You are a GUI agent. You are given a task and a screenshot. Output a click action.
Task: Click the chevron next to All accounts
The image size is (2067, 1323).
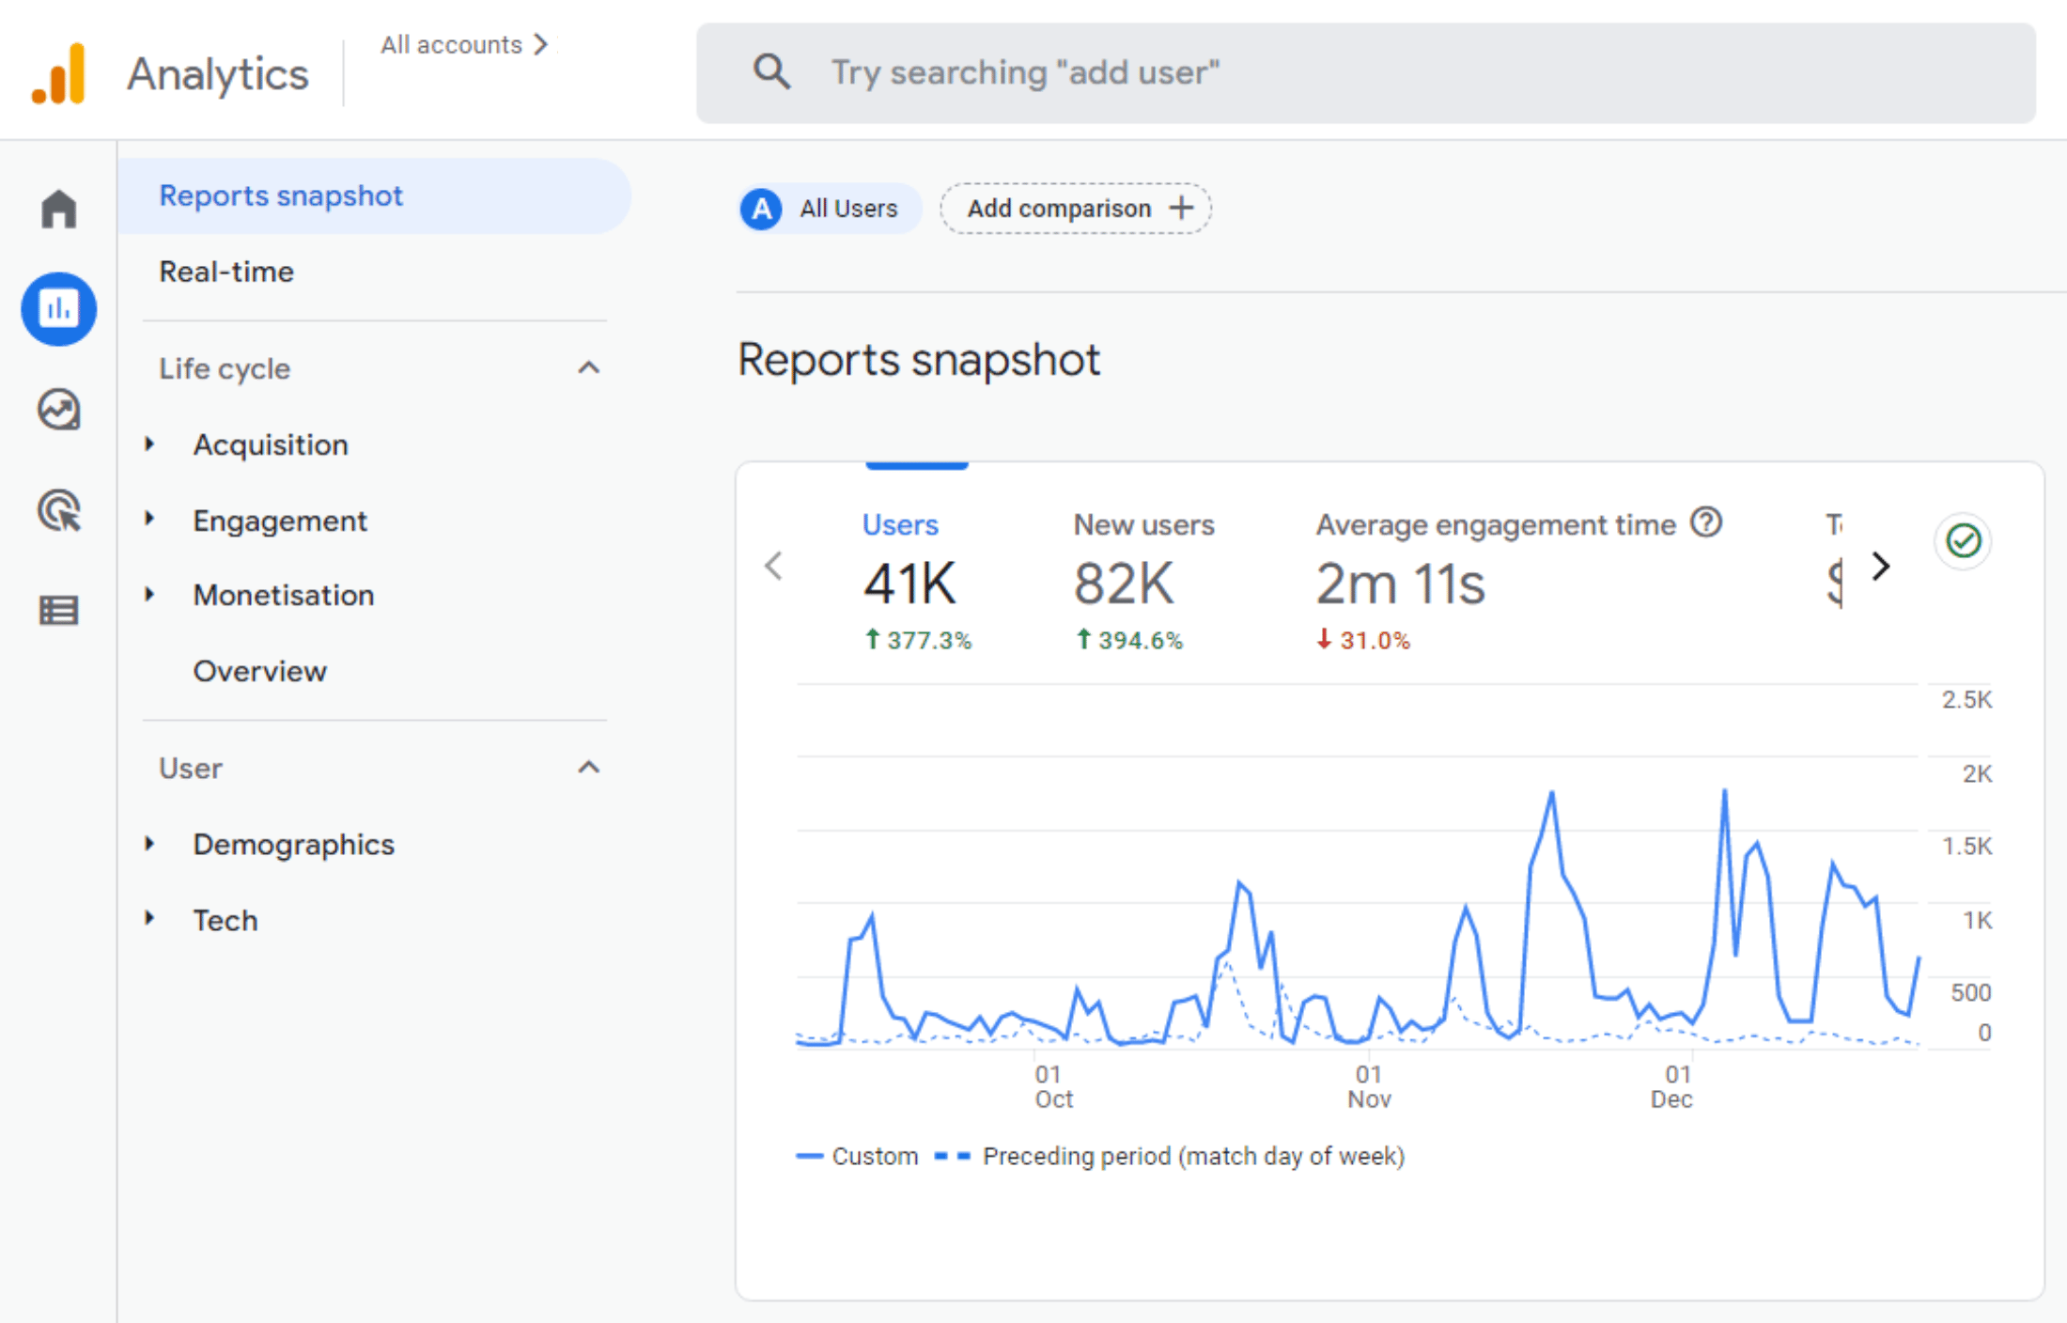[540, 44]
